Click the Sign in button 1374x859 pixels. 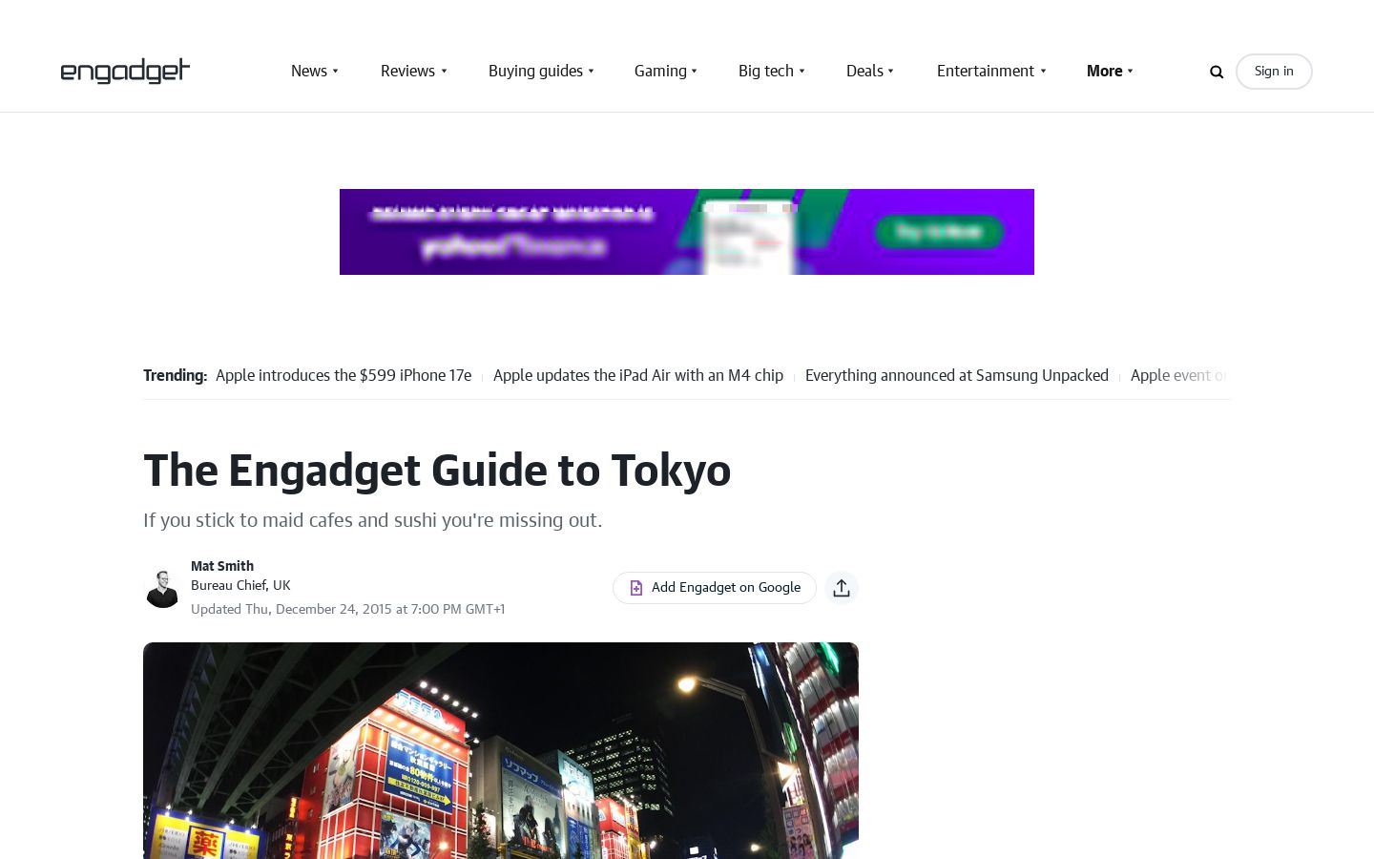1274,72
